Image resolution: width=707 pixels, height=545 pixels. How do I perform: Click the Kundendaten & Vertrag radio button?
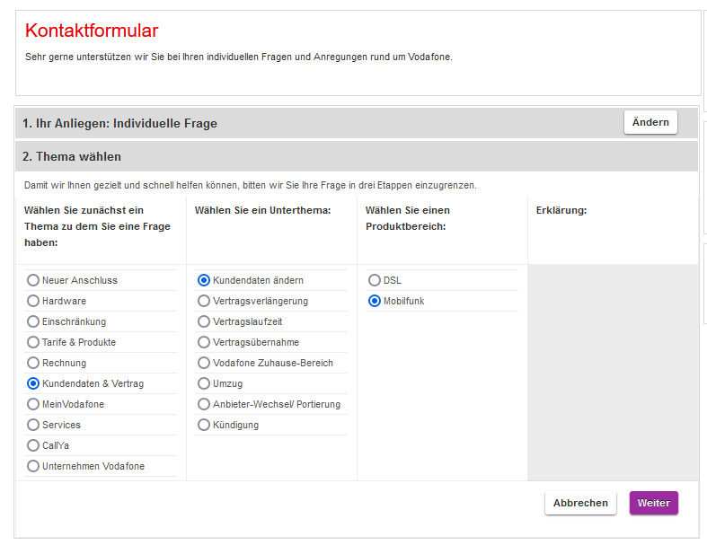tap(33, 383)
